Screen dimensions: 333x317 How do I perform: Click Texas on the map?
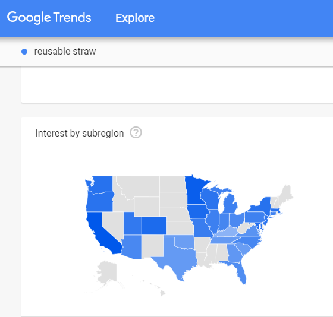coord(176,255)
